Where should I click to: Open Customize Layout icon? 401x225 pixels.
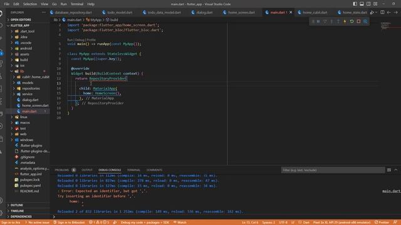(x=375, y=4)
